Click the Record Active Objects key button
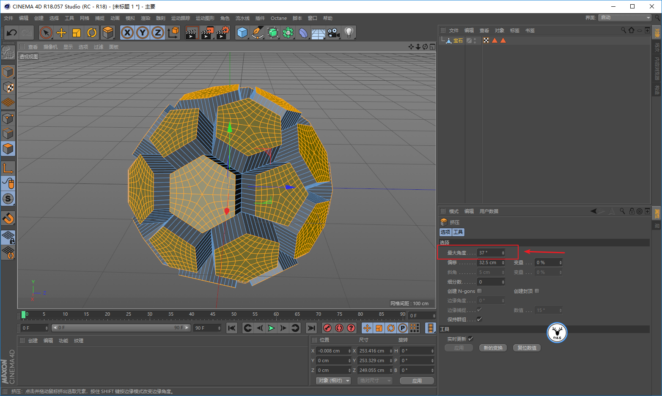 pos(327,328)
